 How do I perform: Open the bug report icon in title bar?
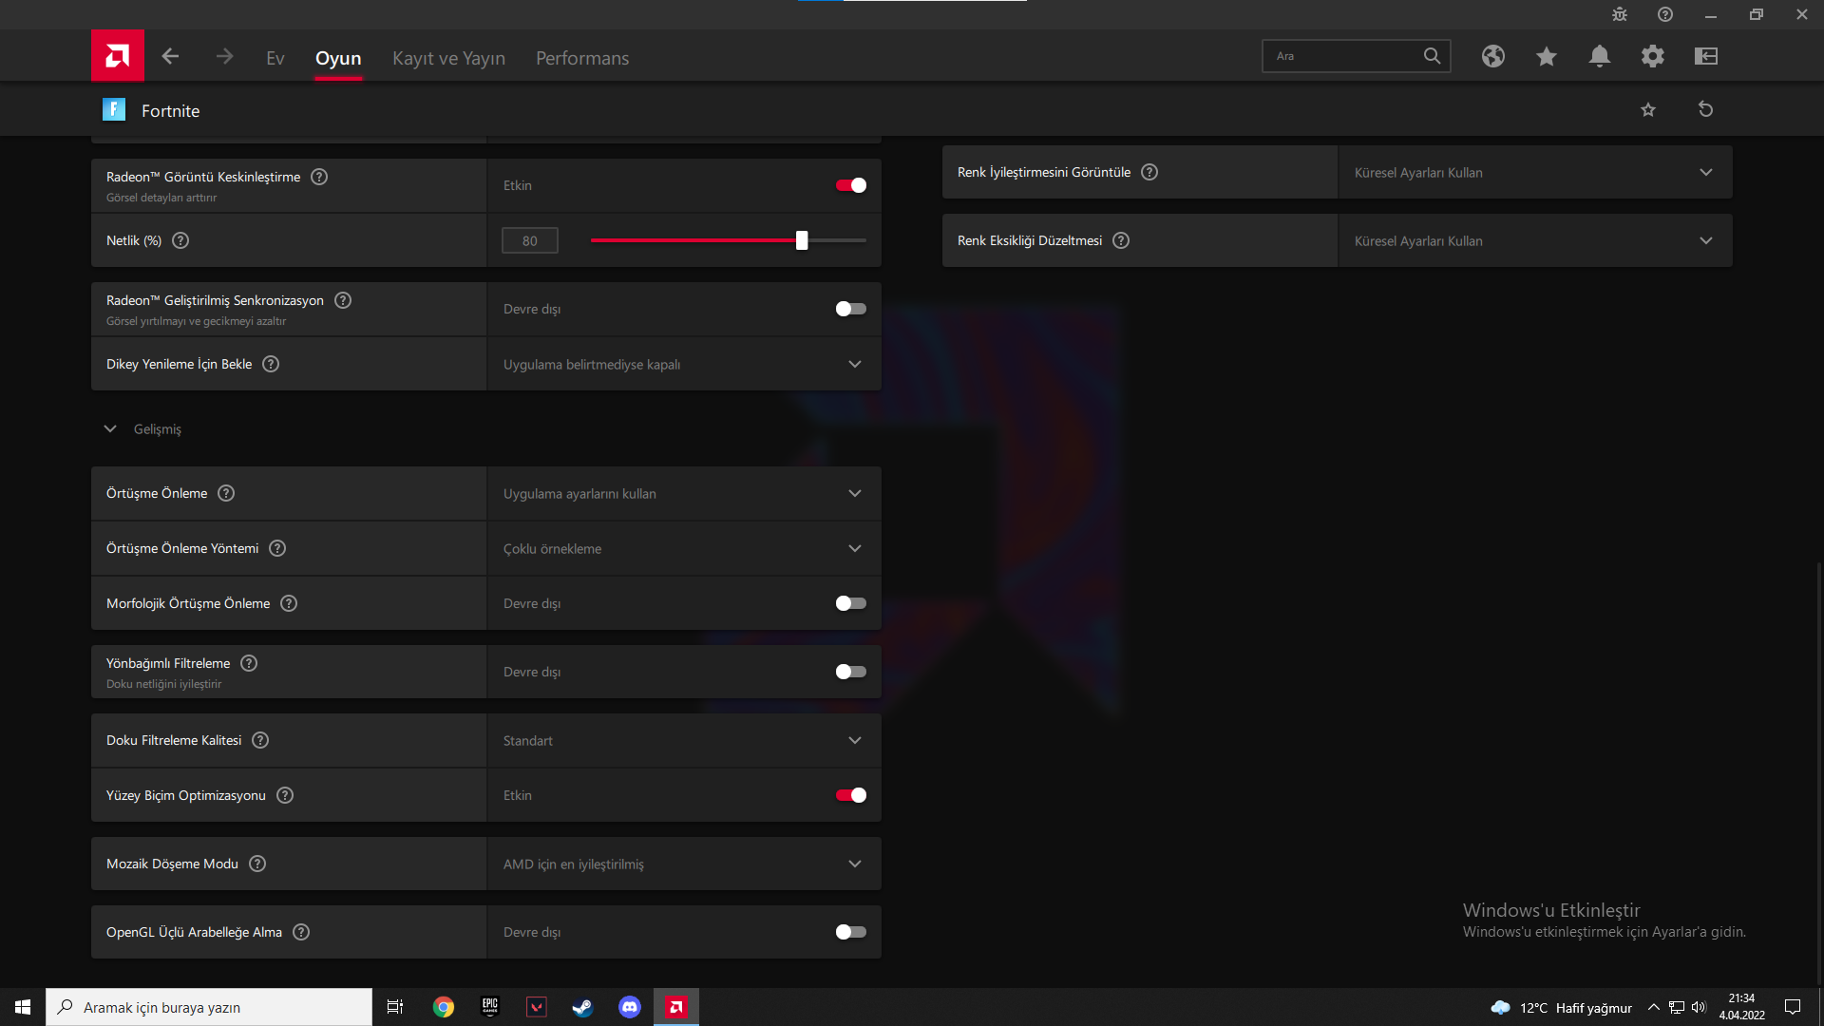tap(1619, 14)
